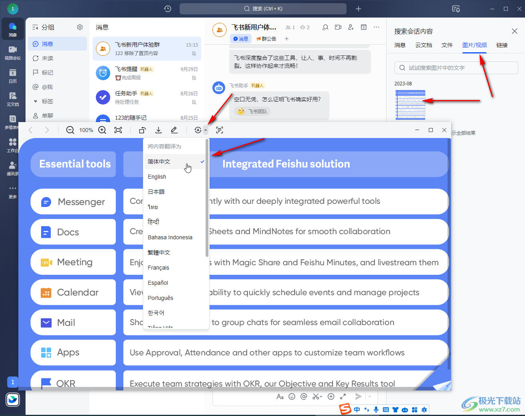The width and height of the screenshot is (525, 416).
Task: Switch to Links search tab
Action: pos(502,45)
